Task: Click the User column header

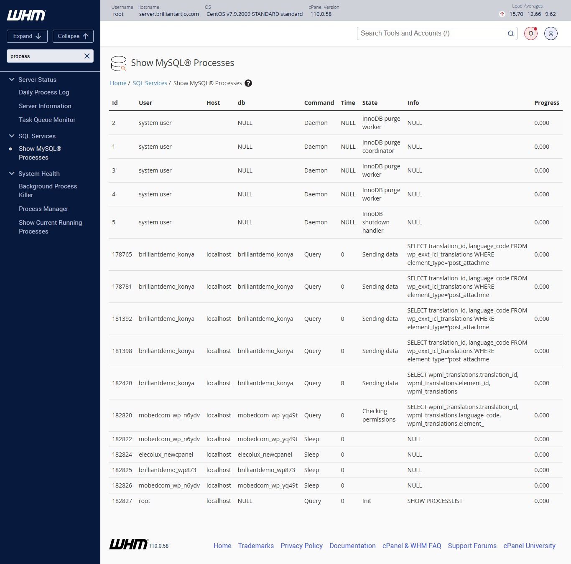Action: (145, 103)
